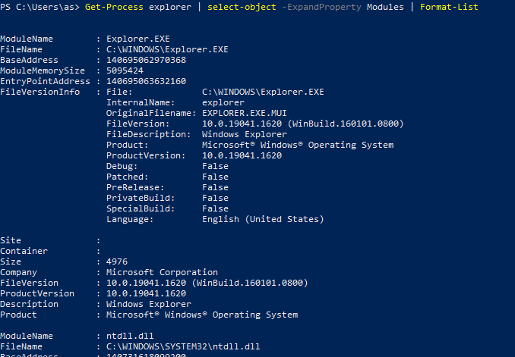Click the PreRelease False value

click(x=215, y=187)
